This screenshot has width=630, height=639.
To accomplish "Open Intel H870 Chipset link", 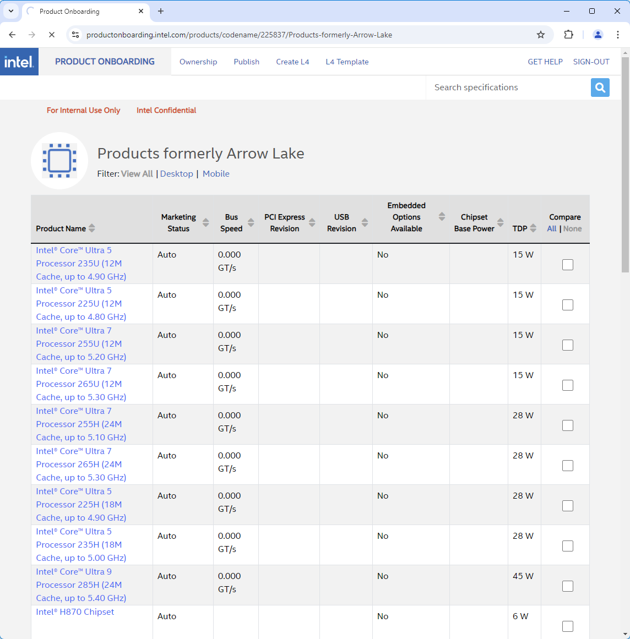I will click(75, 611).
